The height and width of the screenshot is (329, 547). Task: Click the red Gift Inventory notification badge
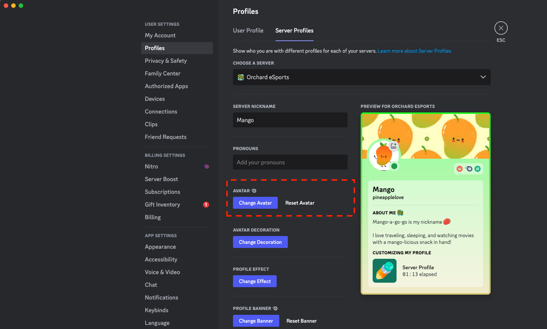206,205
